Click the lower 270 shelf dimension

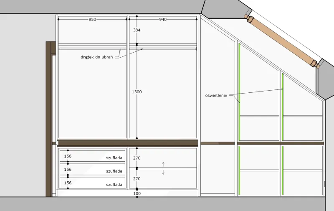tap(137, 178)
